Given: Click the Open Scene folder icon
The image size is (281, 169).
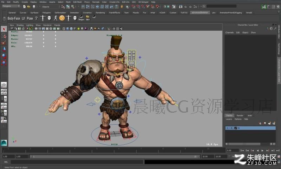Looking at the screenshot, I should pos(29,7).
